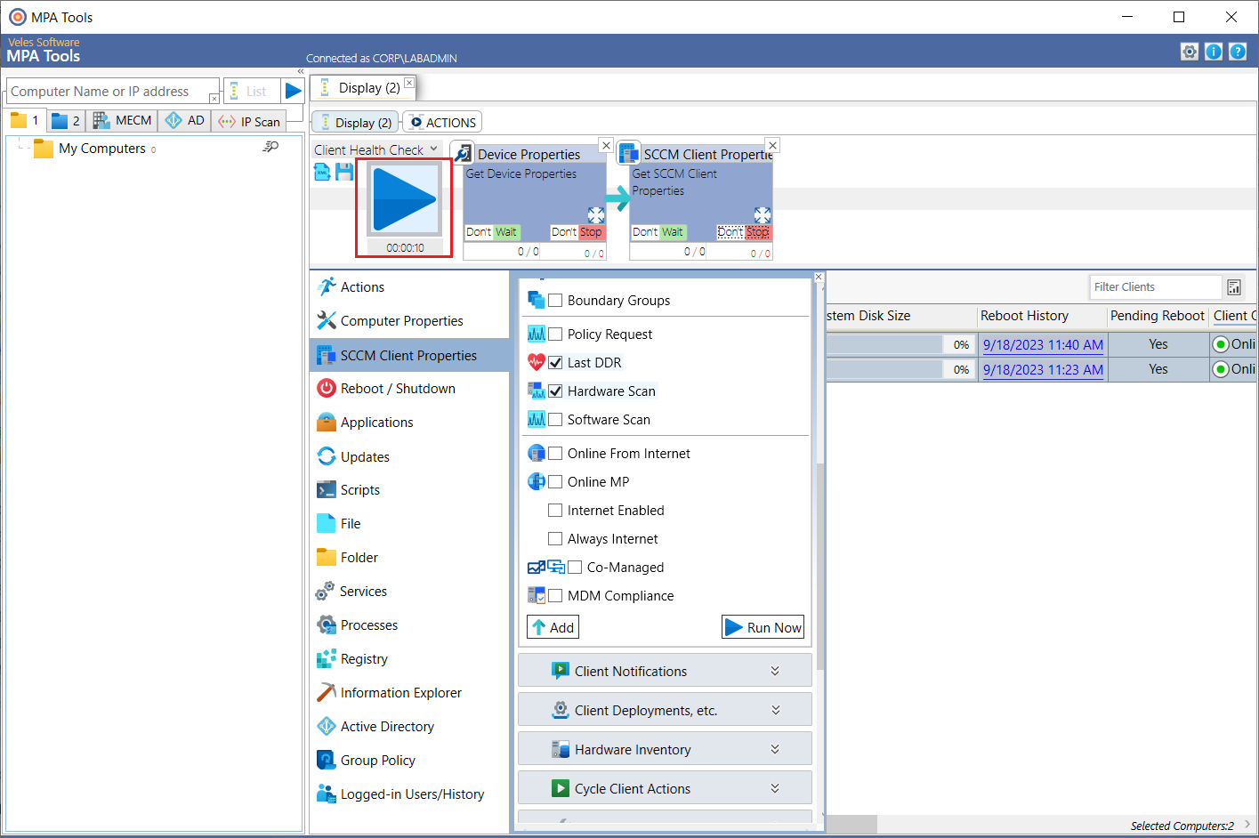
Task: Check the Internet Enabled checkbox
Action: 555,511
